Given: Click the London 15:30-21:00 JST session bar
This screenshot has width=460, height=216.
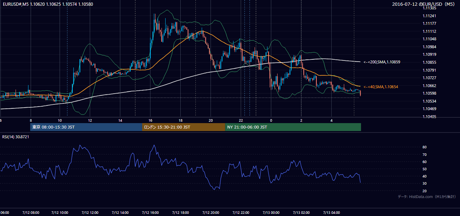Looking at the screenshot, I should click(184, 127).
